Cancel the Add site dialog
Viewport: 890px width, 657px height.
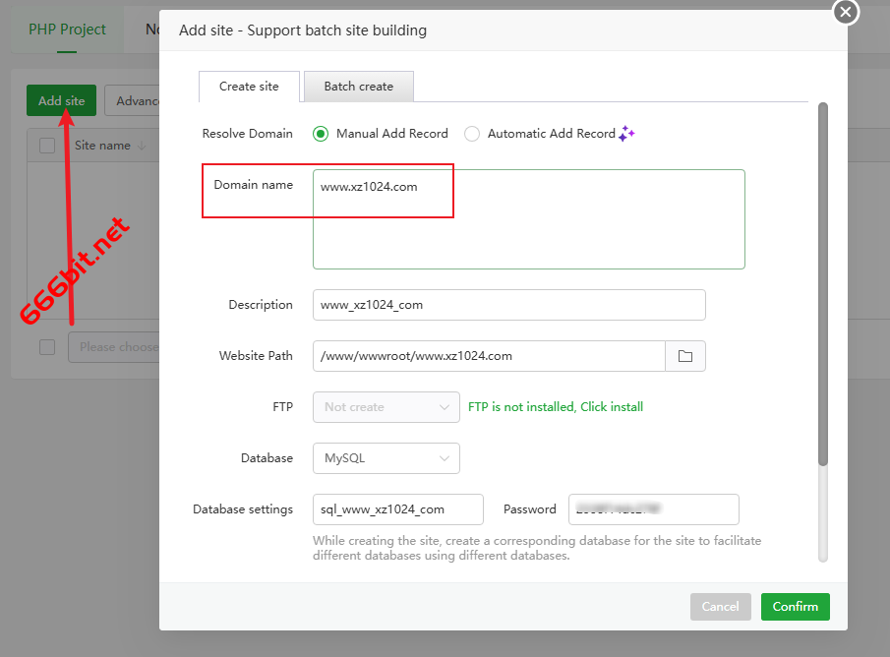(720, 607)
